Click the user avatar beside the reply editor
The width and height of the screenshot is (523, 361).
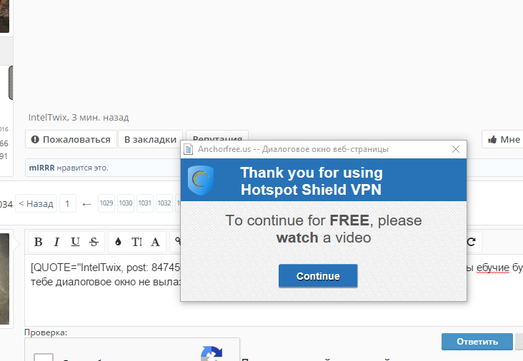pos(5,279)
